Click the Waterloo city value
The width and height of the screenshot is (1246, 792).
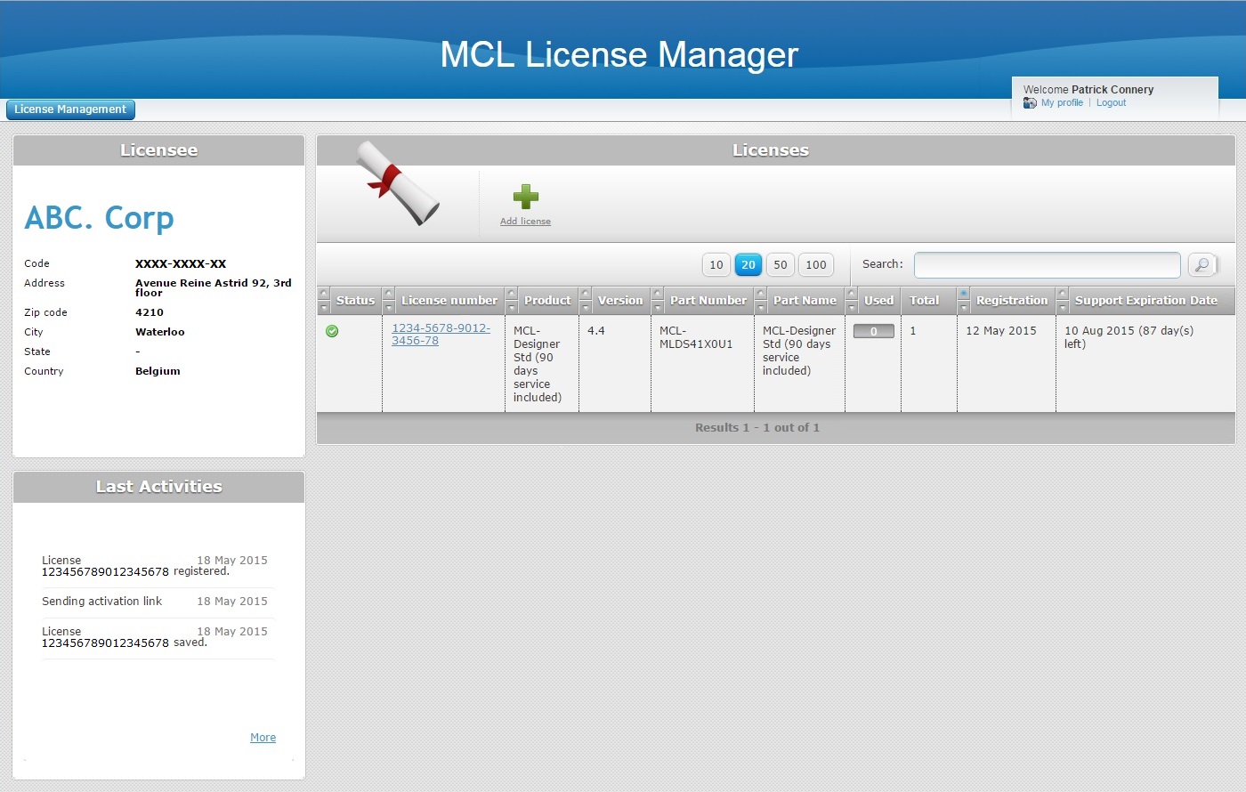click(x=160, y=332)
